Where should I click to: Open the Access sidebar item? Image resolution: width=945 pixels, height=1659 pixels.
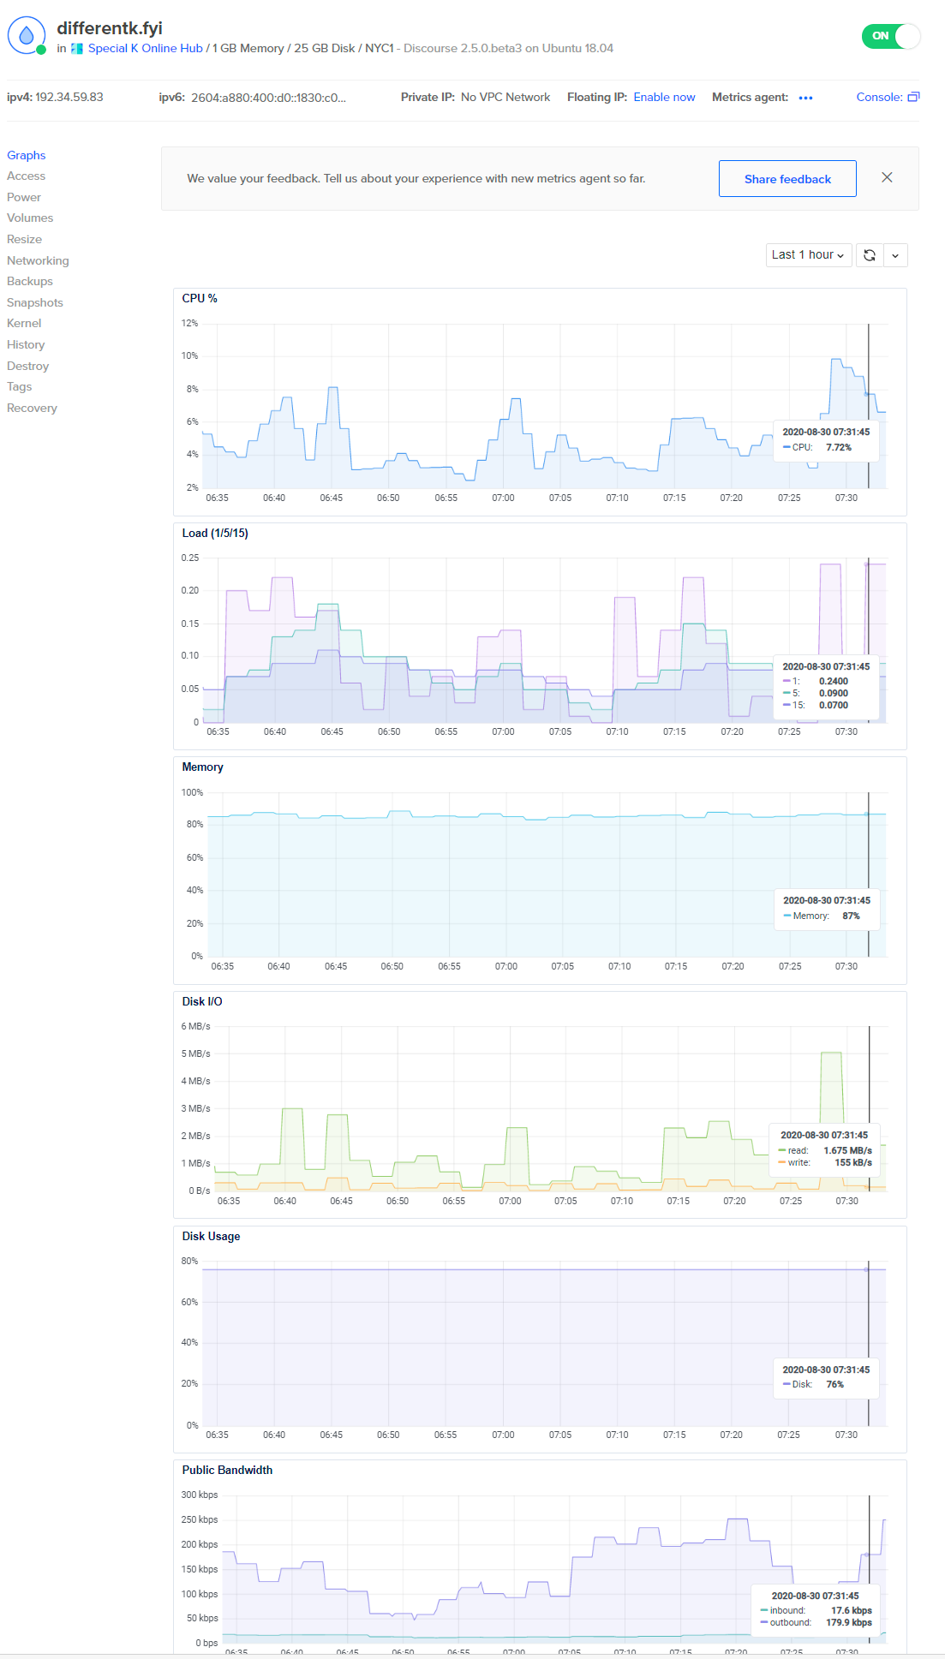click(x=27, y=176)
